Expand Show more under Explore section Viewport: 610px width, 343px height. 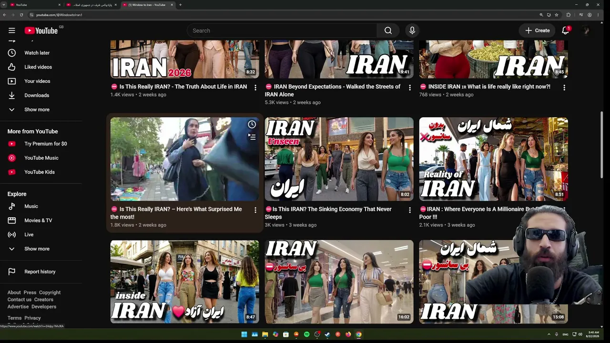click(37, 249)
